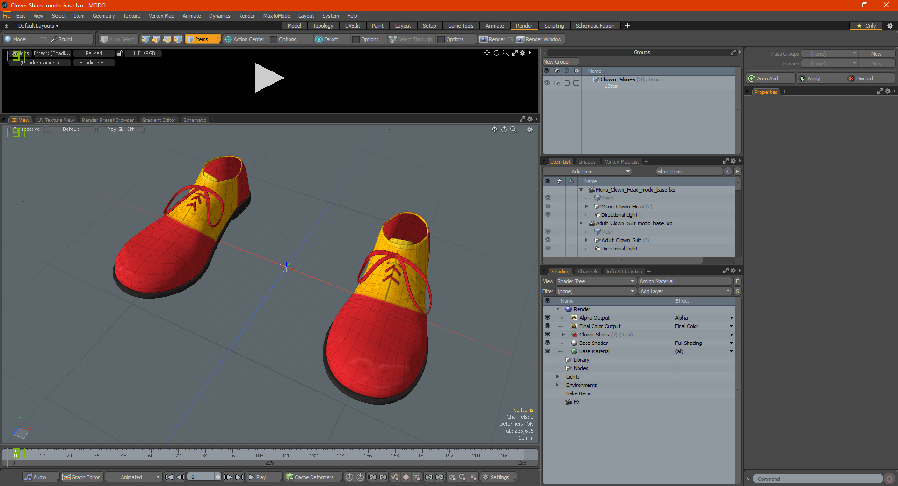Go to first frame in timeline controls
Viewport: 898px width, 486px height.
(169, 477)
